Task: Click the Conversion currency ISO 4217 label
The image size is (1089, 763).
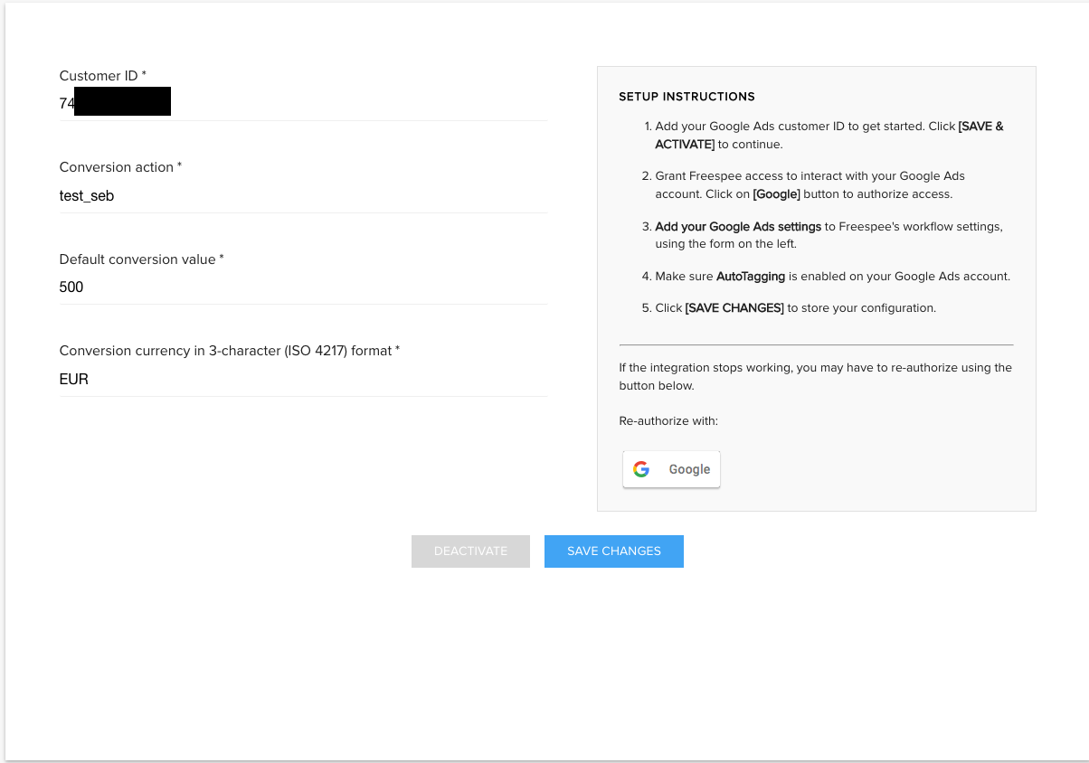Action: pyautogui.click(x=230, y=351)
